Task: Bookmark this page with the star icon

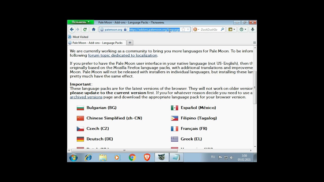Action: click(x=183, y=30)
